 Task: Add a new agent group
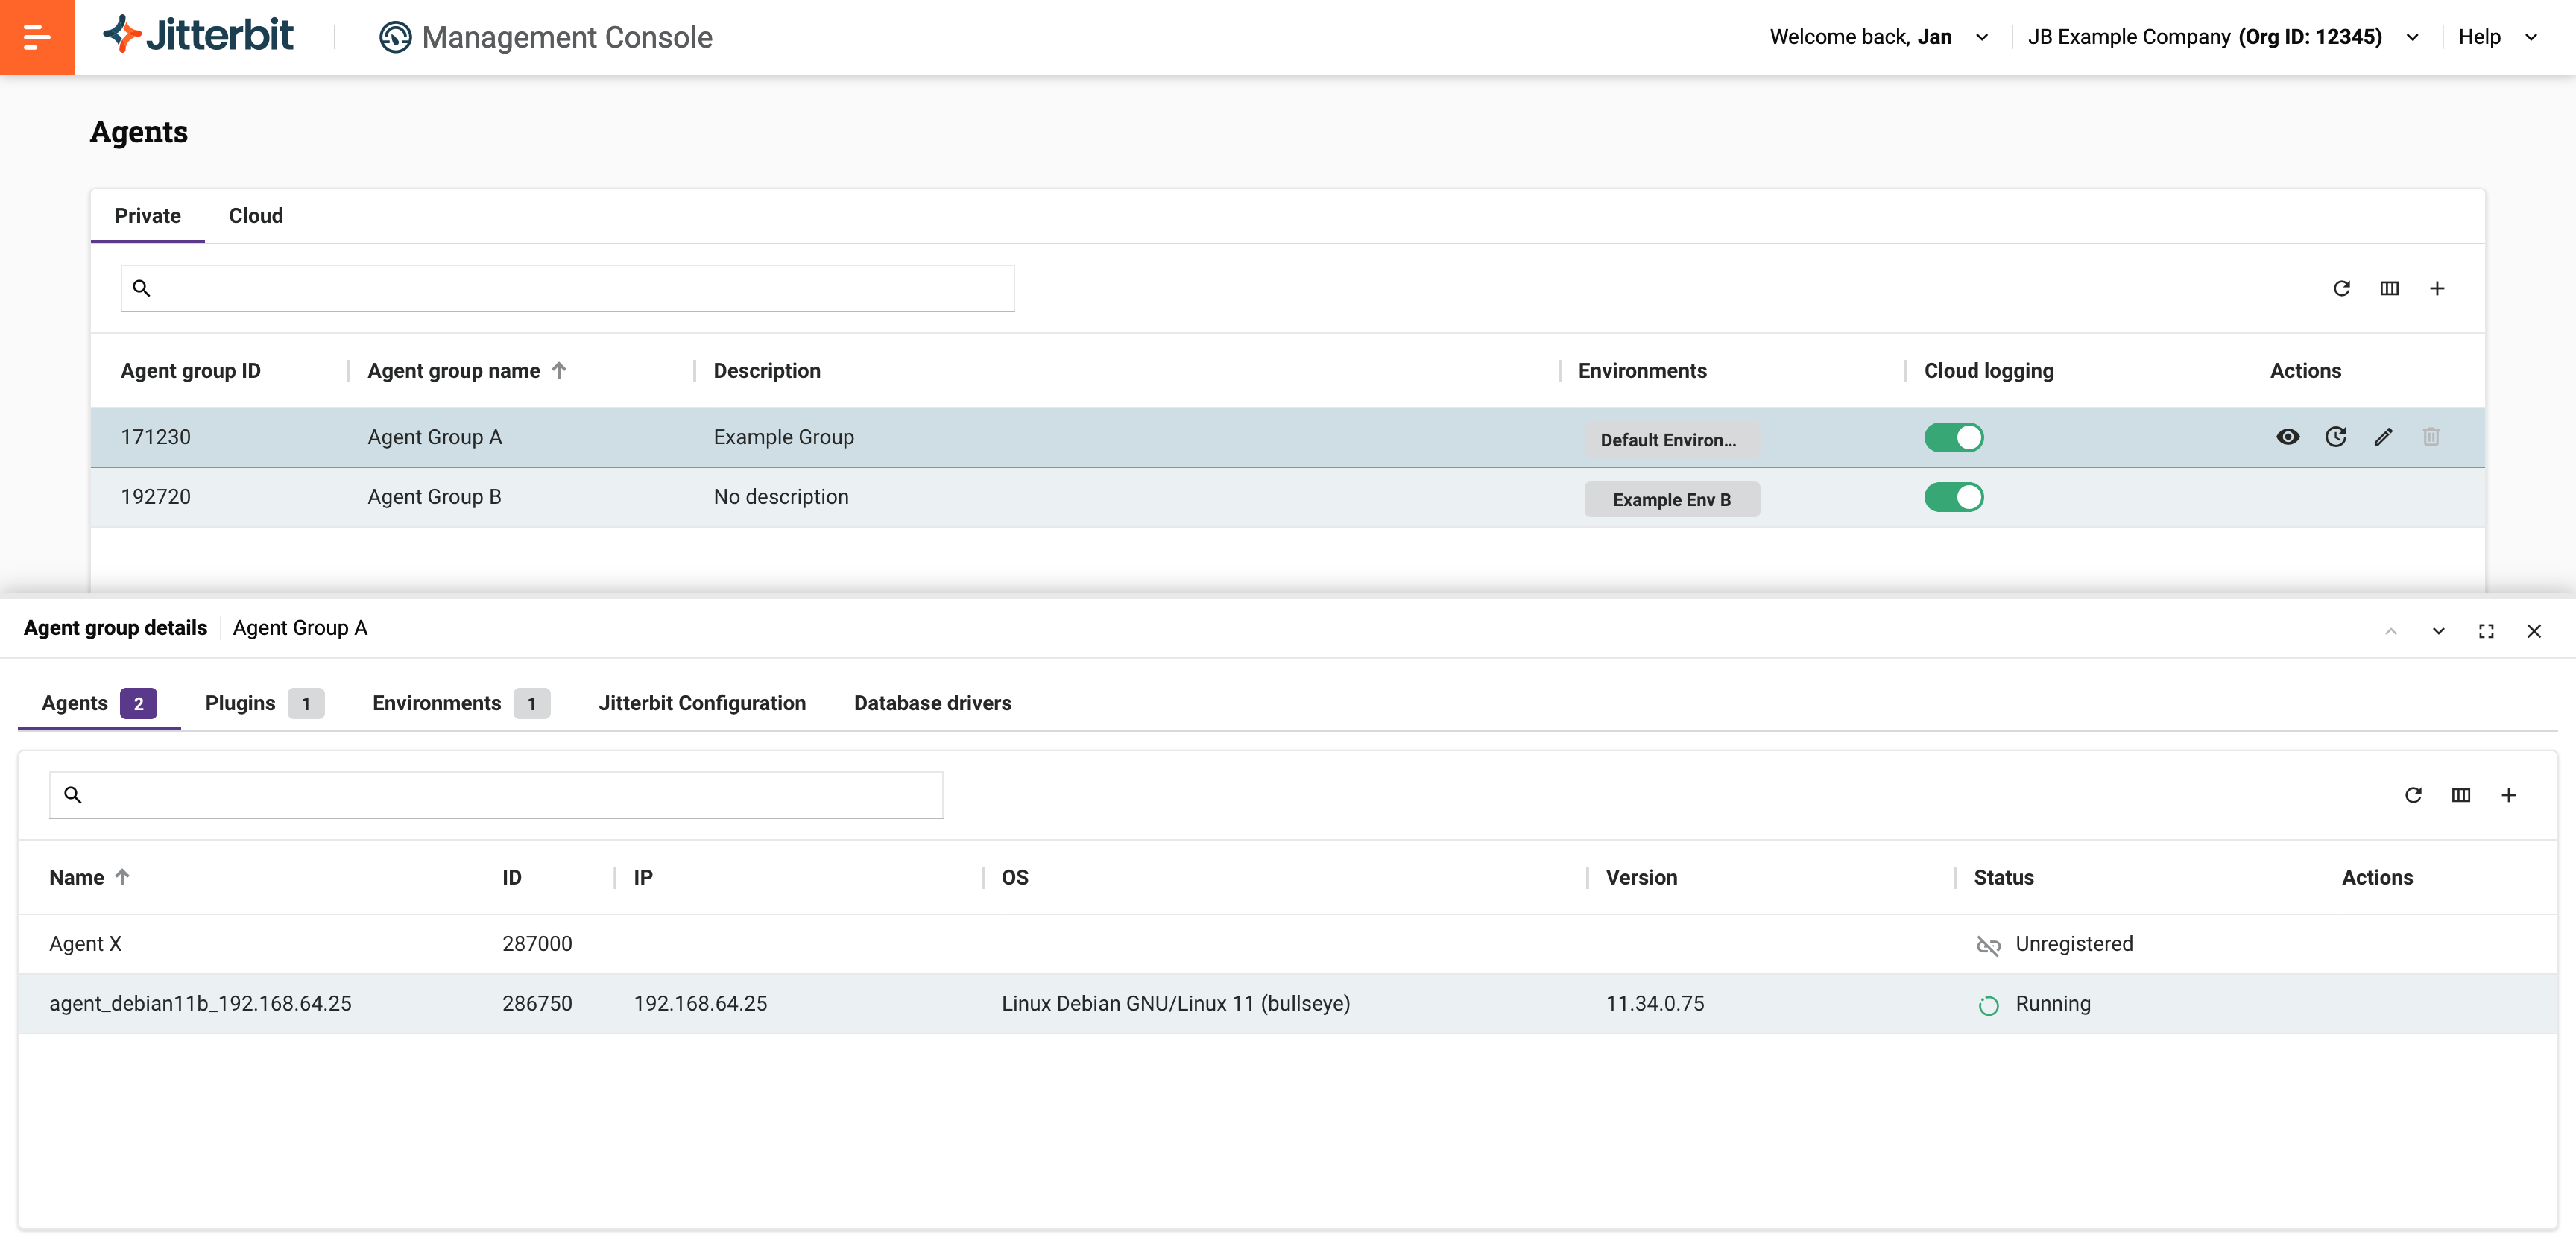pyautogui.click(x=2437, y=288)
